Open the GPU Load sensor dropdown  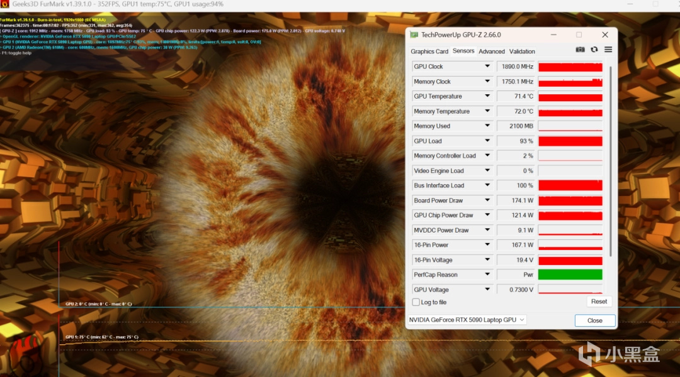[487, 141]
